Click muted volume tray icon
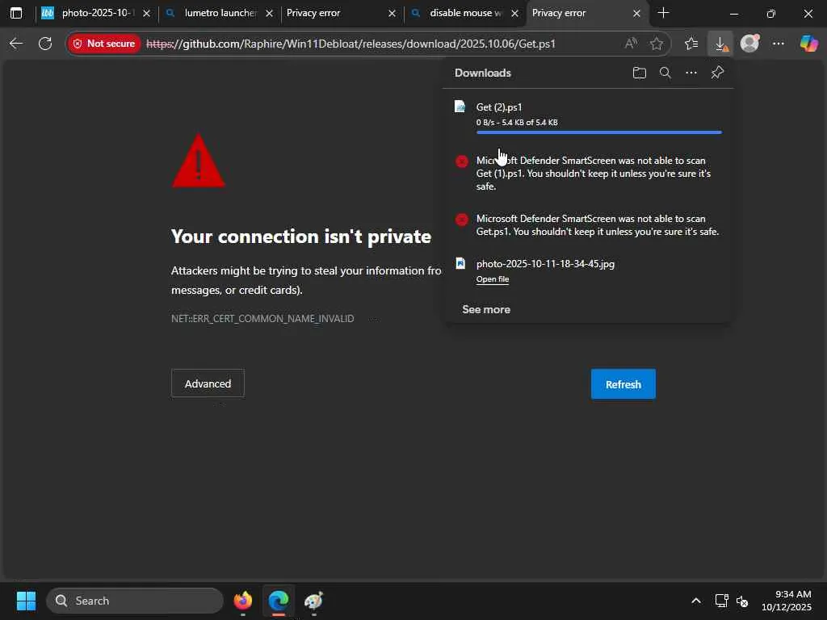The height and width of the screenshot is (620, 827). click(743, 601)
